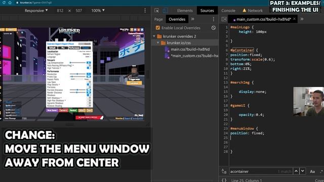This screenshot has width=324, height=182.
Task: Collapse krunker overrides 2 folder arrow
Action: click(x=154, y=36)
